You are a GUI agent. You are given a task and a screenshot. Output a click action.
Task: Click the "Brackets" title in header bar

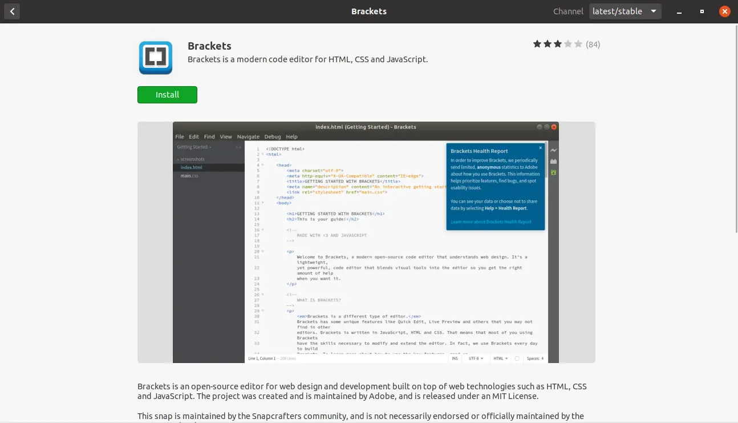[x=369, y=11]
